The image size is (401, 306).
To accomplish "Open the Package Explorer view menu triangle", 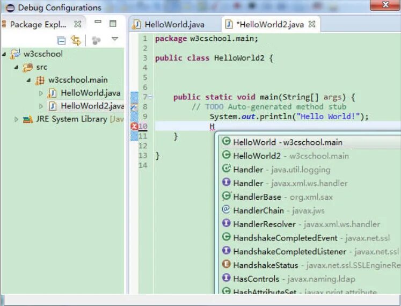I will click(x=115, y=39).
